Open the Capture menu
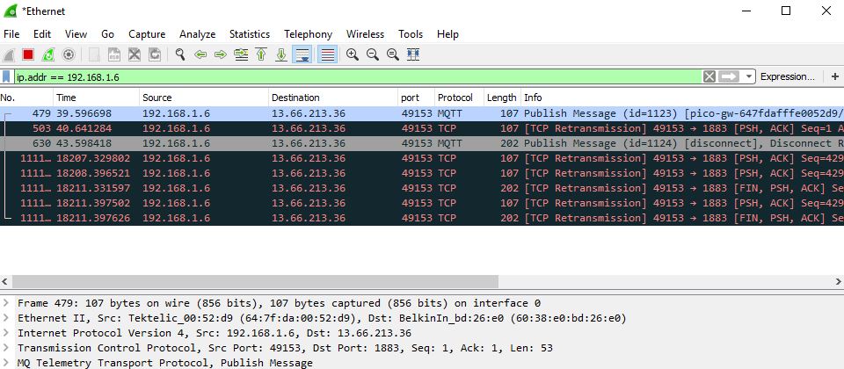Viewport: 844px width, 369px height. coord(147,34)
